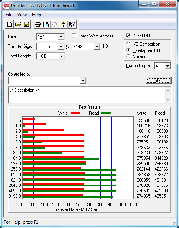Open the File menu
Viewport: 179px width, 228px height.
(9, 15)
